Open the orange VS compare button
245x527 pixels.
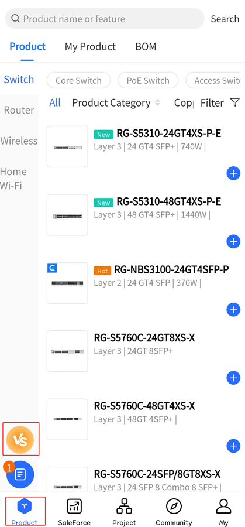coord(20,440)
